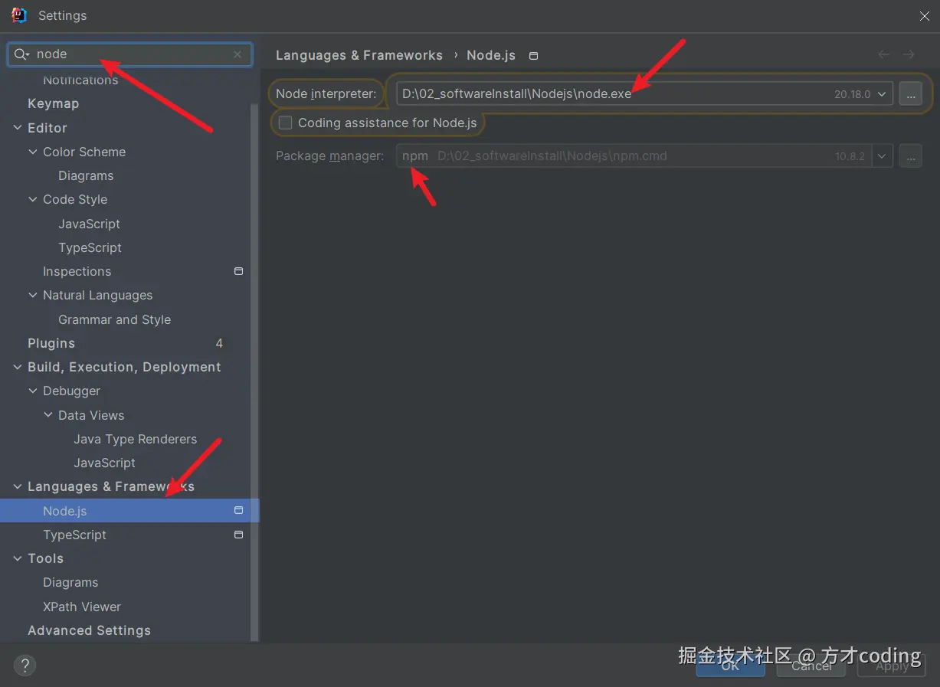Viewport: 940px width, 687px height.
Task: Click Languages & Frameworks breadcrumb
Action: (359, 55)
